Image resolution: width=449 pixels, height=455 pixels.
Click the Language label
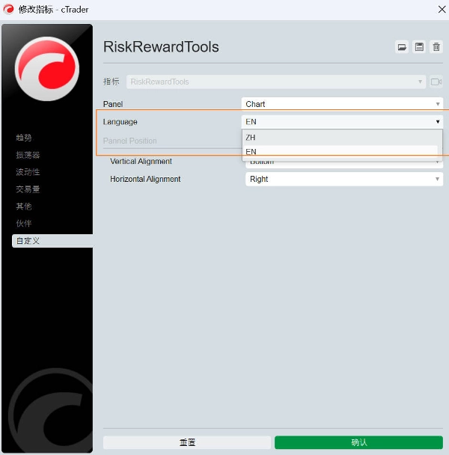120,122
